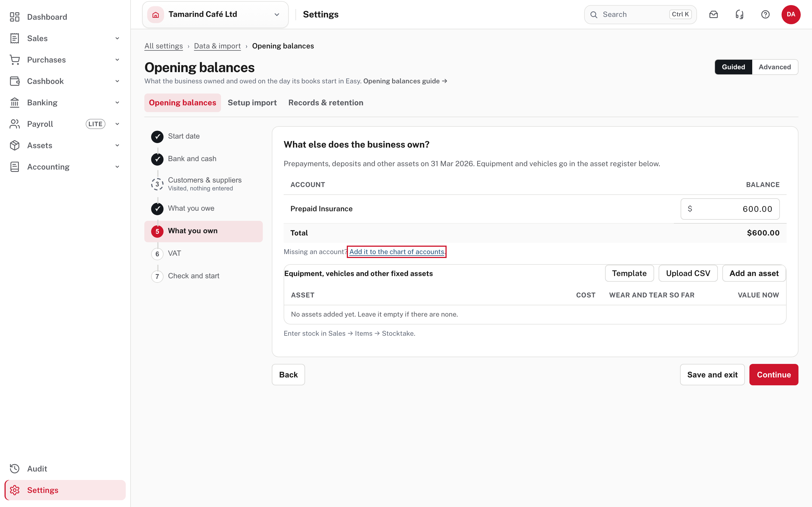Open the inbox icon in header
Image resolution: width=812 pixels, height=507 pixels.
(714, 14)
